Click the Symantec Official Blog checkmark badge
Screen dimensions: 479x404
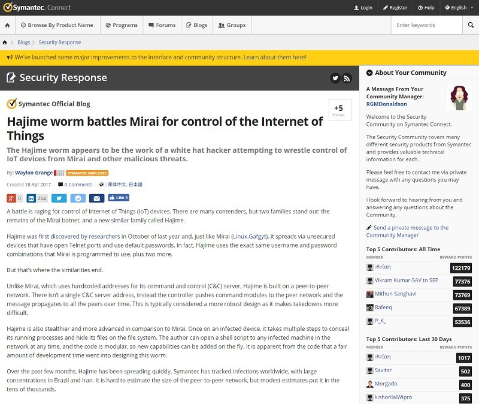pyautogui.click(x=11, y=104)
